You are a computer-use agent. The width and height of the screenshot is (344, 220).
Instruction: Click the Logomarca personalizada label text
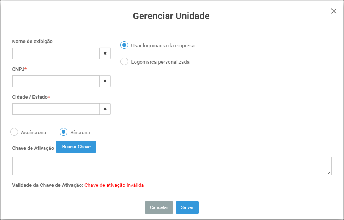161,62
